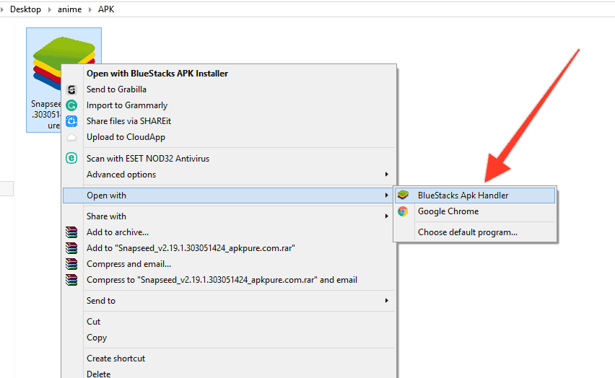
Task: Click the Google Chrome icon
Action: [403, 211]
